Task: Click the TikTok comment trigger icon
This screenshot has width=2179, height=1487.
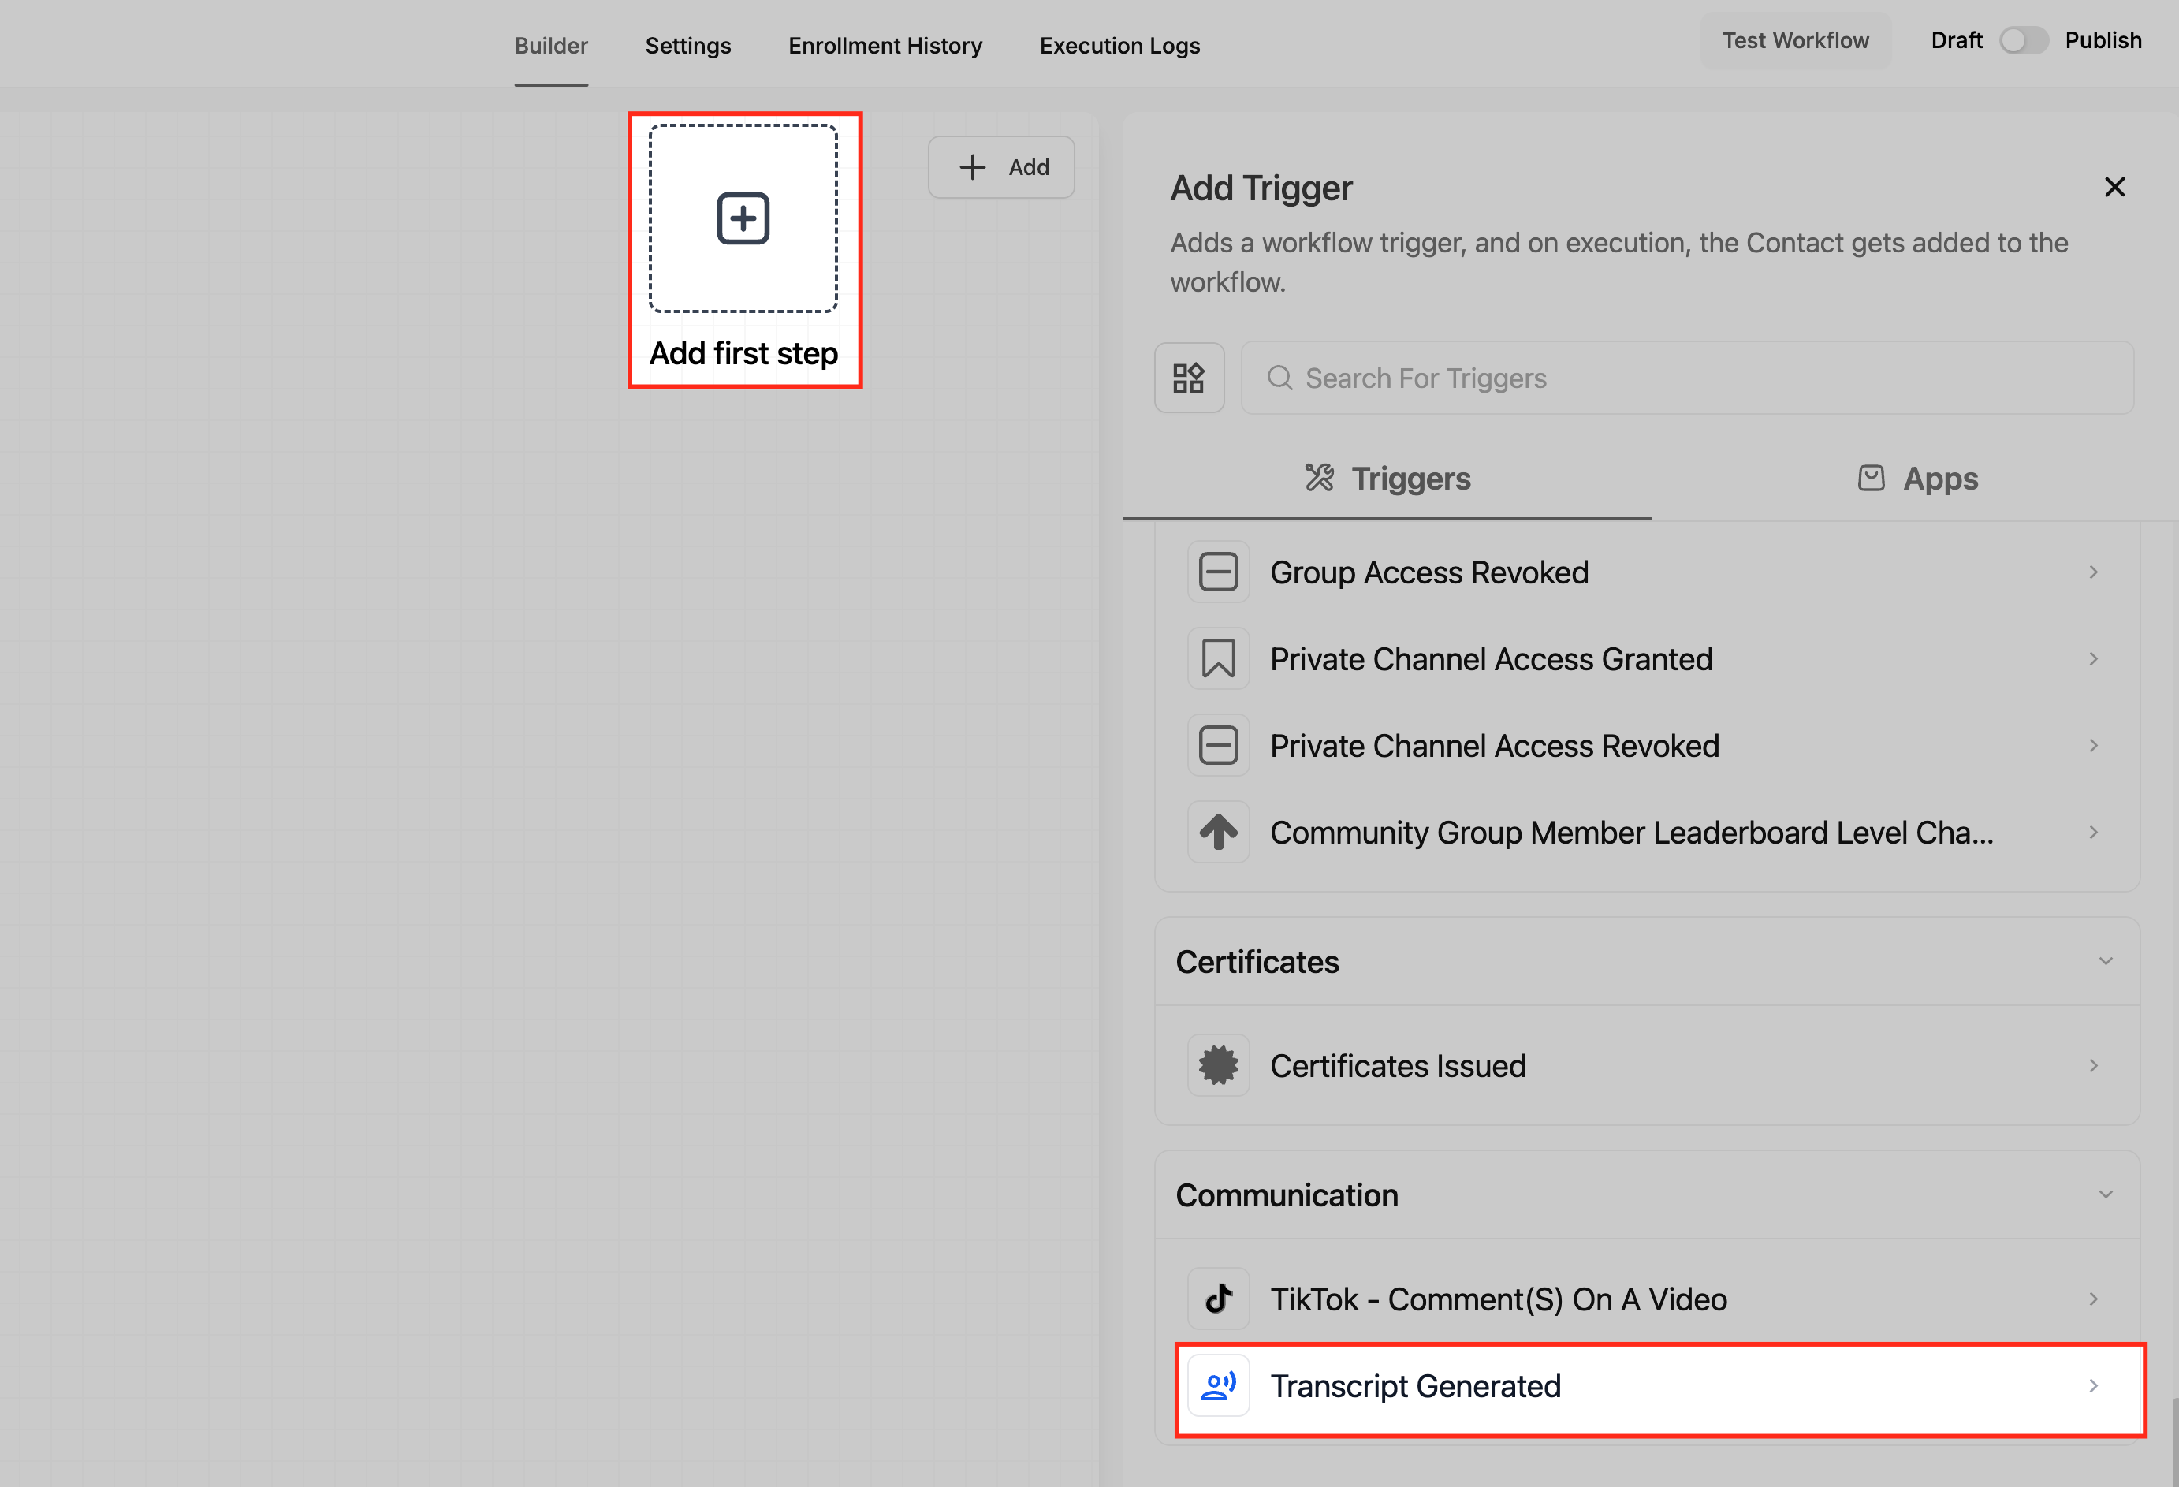Action: coord(1218,1299)
